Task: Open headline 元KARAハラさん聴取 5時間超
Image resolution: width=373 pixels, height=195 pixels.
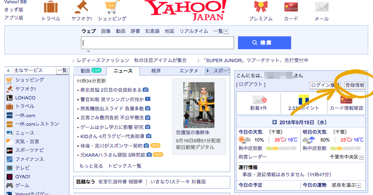Action: [113, 155]
